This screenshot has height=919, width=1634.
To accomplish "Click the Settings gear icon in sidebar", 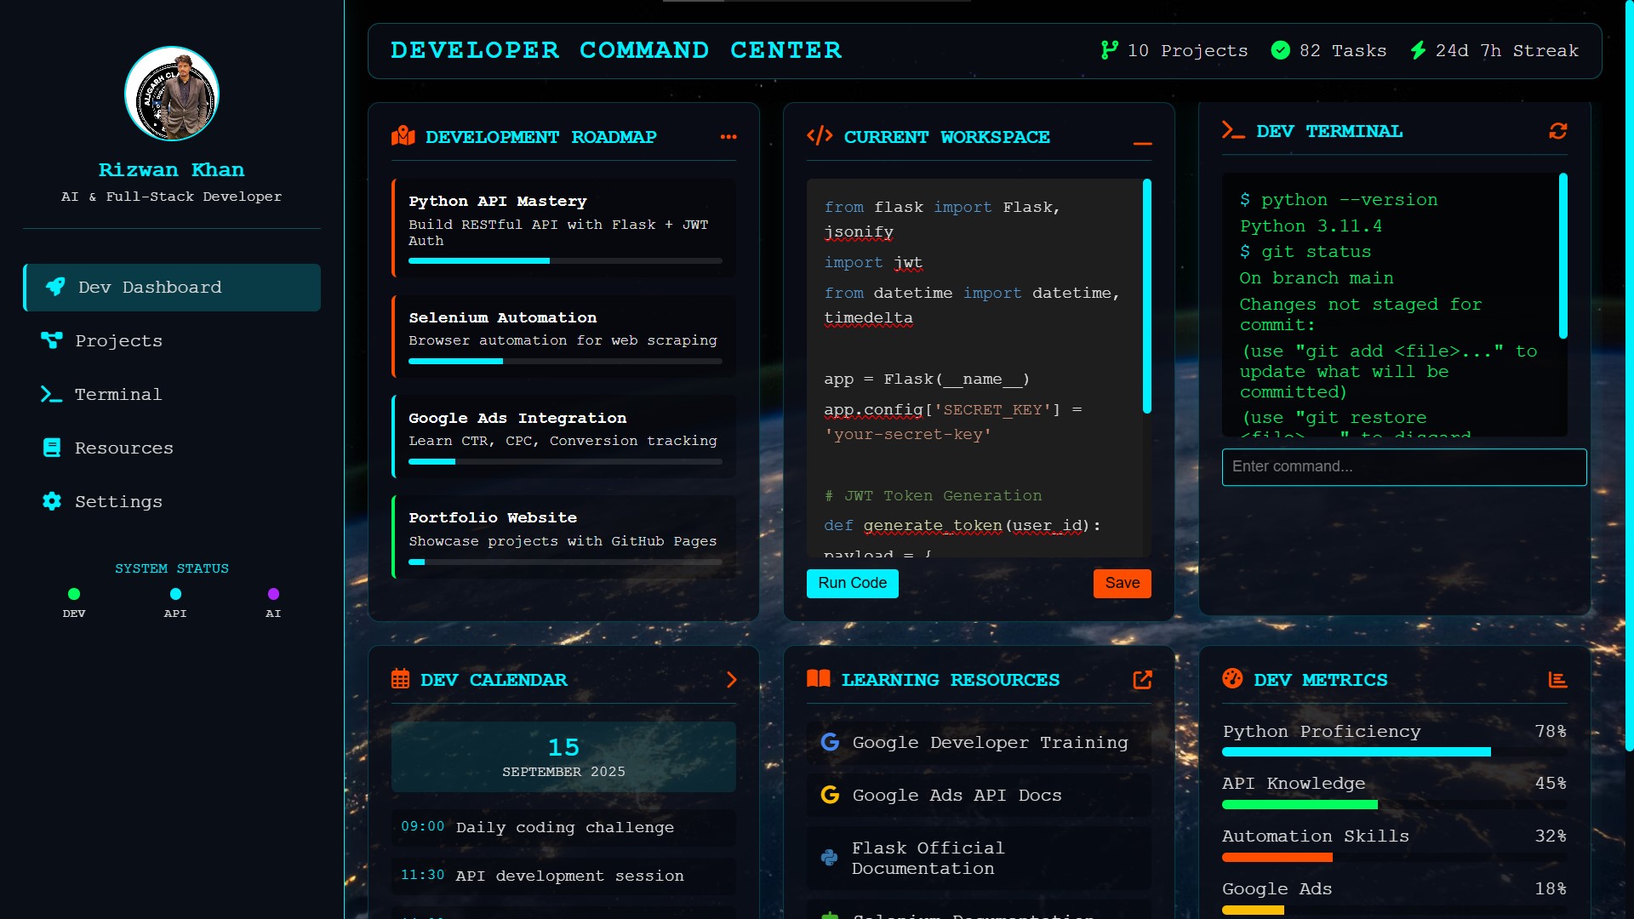I will click(52, 501).
